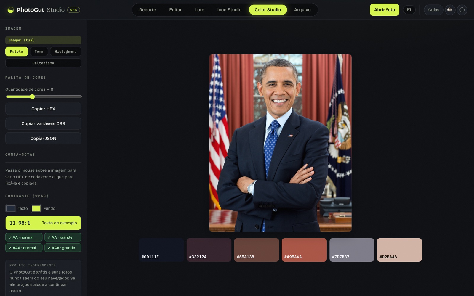Click the AAA · grande badge
Screen dimensions: 474x296
click(63, 248)
